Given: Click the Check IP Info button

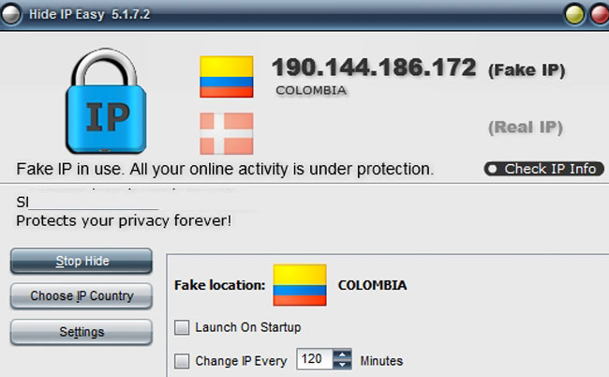Looking at the screenshot, I should pos(544,169).
